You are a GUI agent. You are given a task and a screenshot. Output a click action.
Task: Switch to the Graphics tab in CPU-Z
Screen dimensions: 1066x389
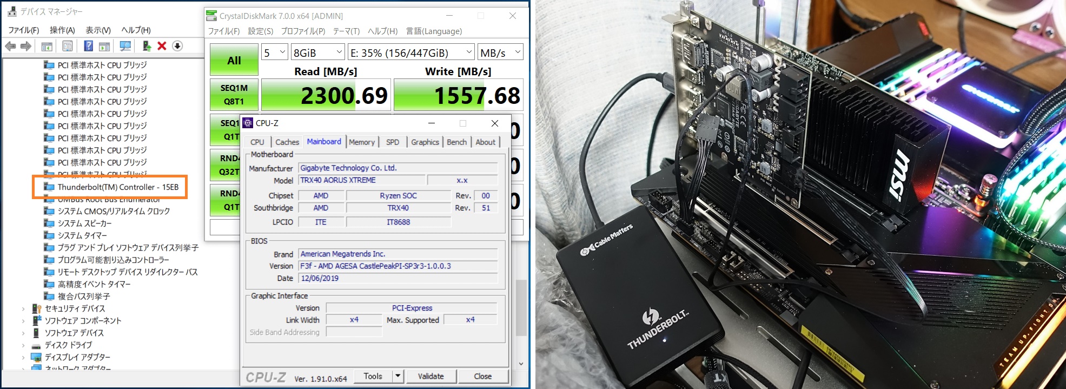point(425,142)
